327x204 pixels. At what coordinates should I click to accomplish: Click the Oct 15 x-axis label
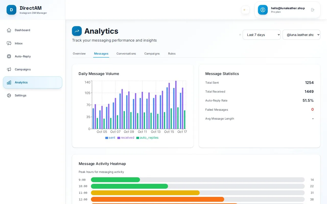pos(169,132)
